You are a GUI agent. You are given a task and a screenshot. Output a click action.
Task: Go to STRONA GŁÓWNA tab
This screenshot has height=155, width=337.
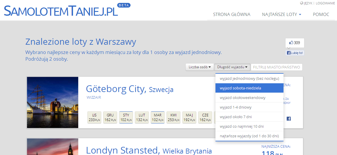[232, 15]
